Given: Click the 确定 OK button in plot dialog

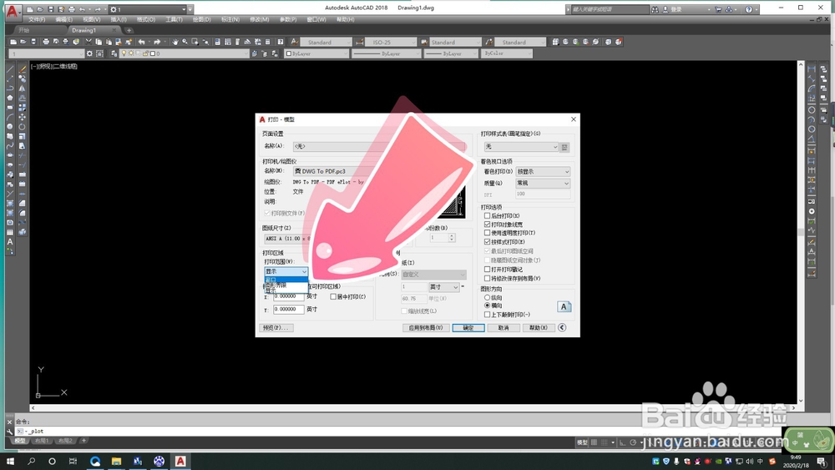Looking at the screenshot, I should (x=468, y=328).
